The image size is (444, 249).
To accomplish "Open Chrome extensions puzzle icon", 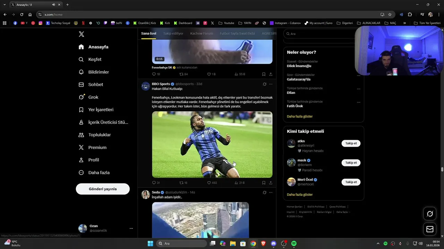I will coord(410,15).
